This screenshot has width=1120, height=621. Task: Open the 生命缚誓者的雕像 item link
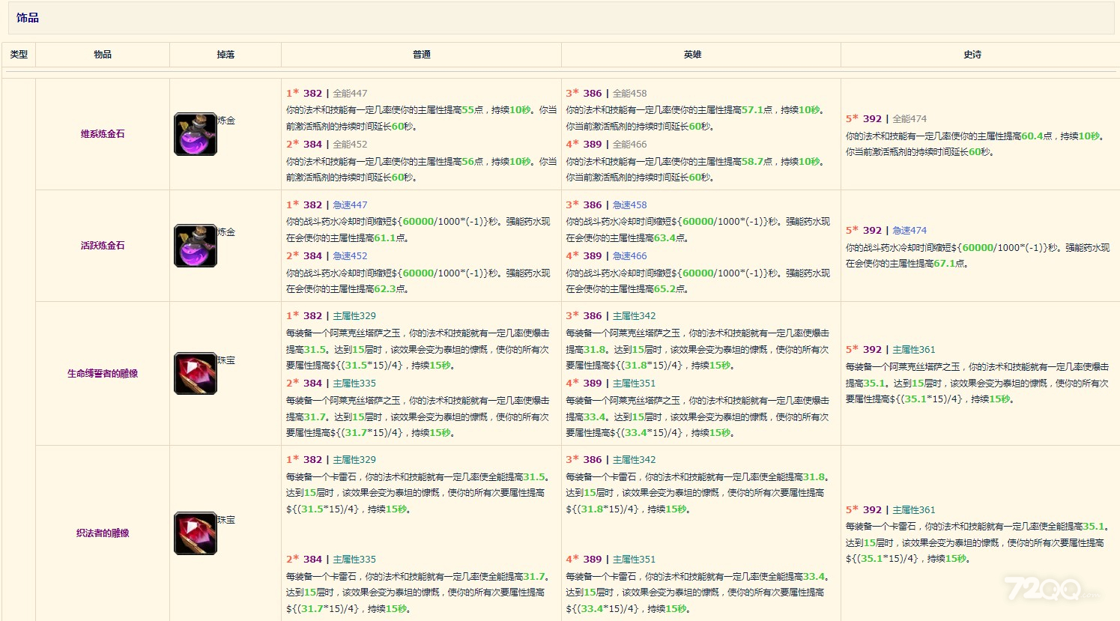103,374
